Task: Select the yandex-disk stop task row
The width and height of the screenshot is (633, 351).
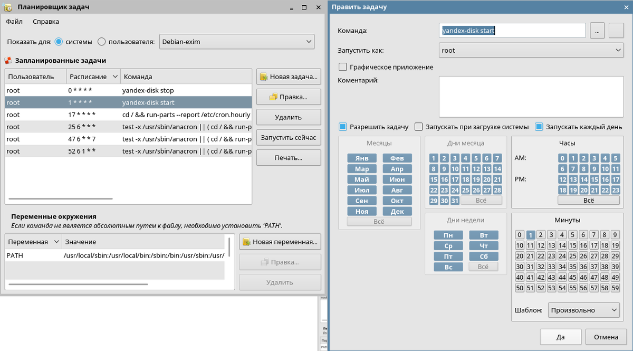Action: pyautogui.click(x=128, y=90)
